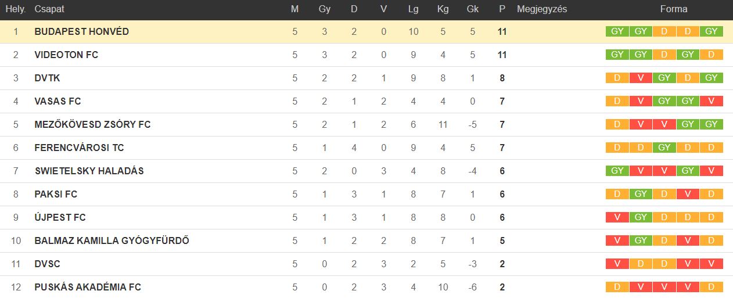Click Puskás Akadémia FC's first orange D badge
The image size is (733, 298).
(x=617, y=287)
